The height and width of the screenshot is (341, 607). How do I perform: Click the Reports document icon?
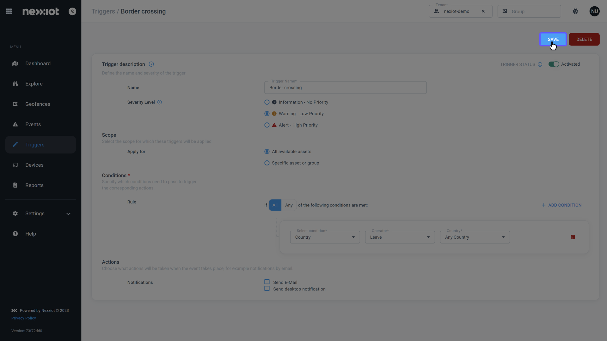pyautogui.click(x=15, y=185)
